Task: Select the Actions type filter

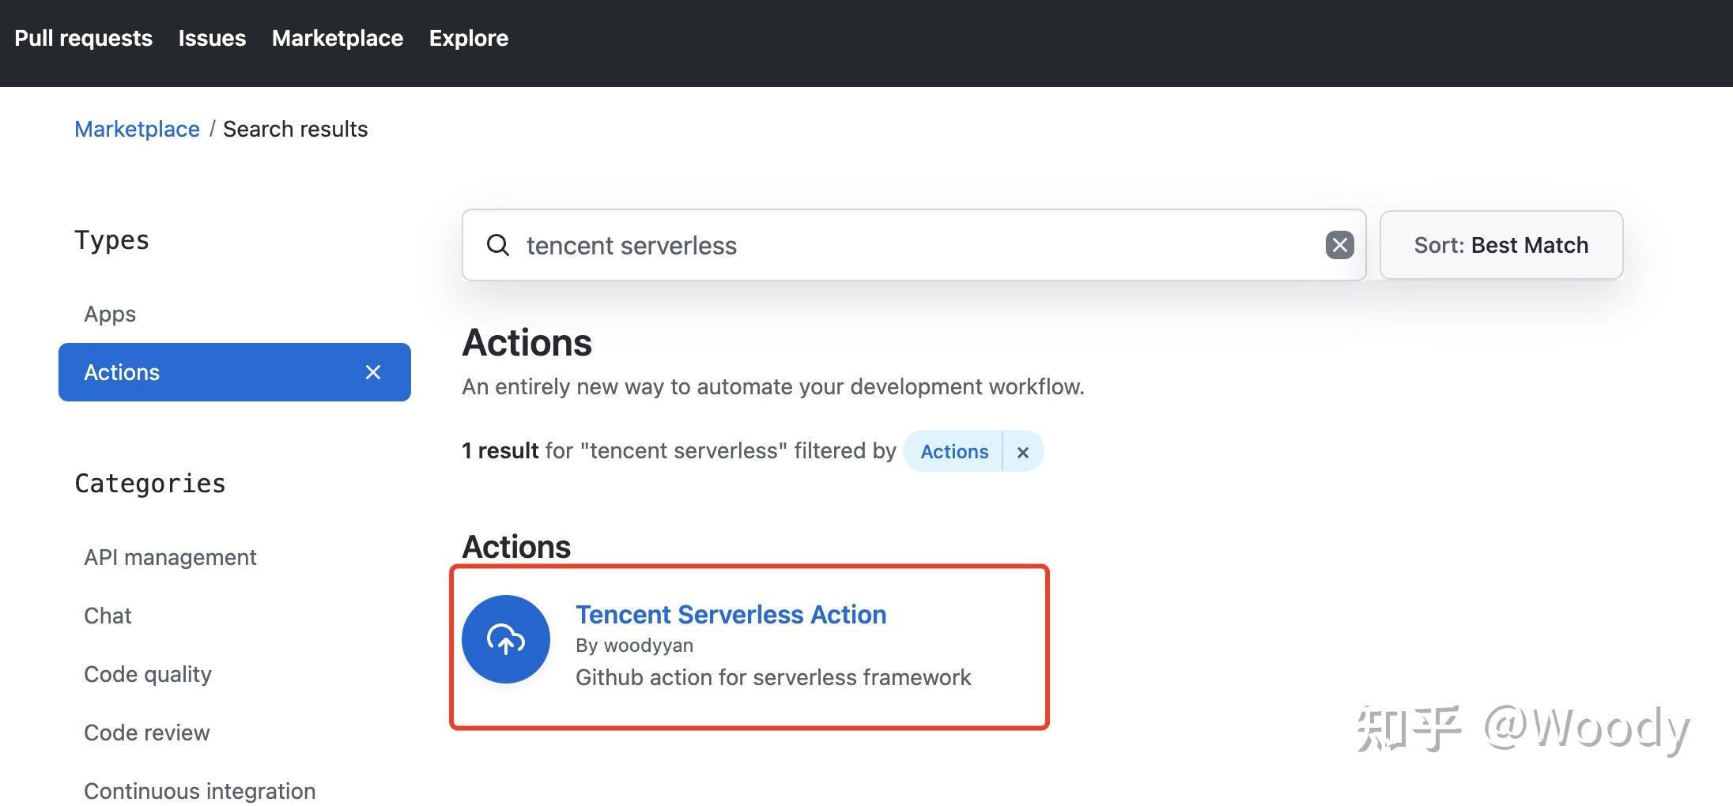Action: coord(122,372)
